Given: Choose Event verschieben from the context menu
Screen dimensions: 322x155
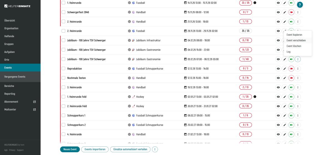Looking at the screenshot, I should (296, 40).
